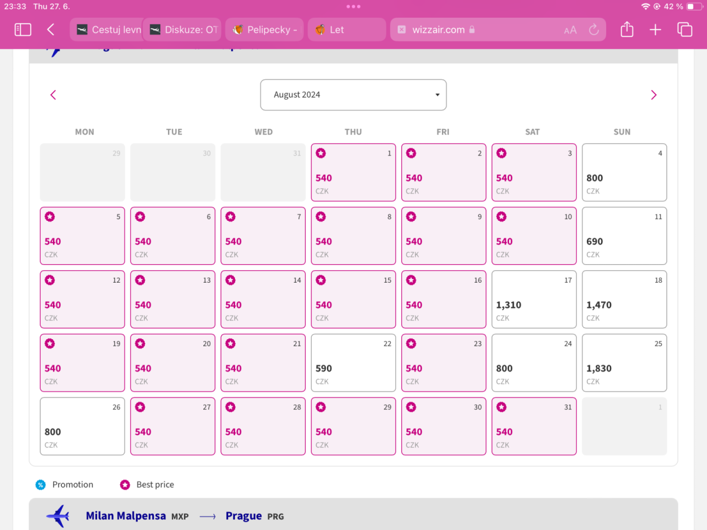Open a new tab with plus icon
This screenshot has width=707, height=530.
pos(655,29)
